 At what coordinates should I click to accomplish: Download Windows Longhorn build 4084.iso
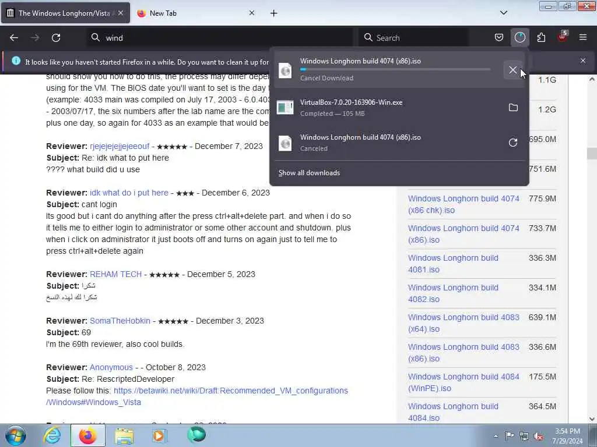tap(453, 412)
